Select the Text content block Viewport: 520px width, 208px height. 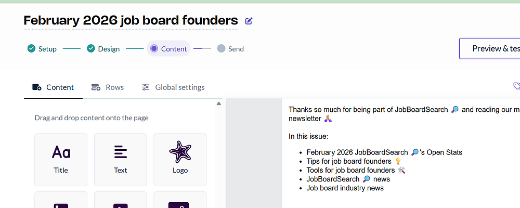(x=120, y=159)
